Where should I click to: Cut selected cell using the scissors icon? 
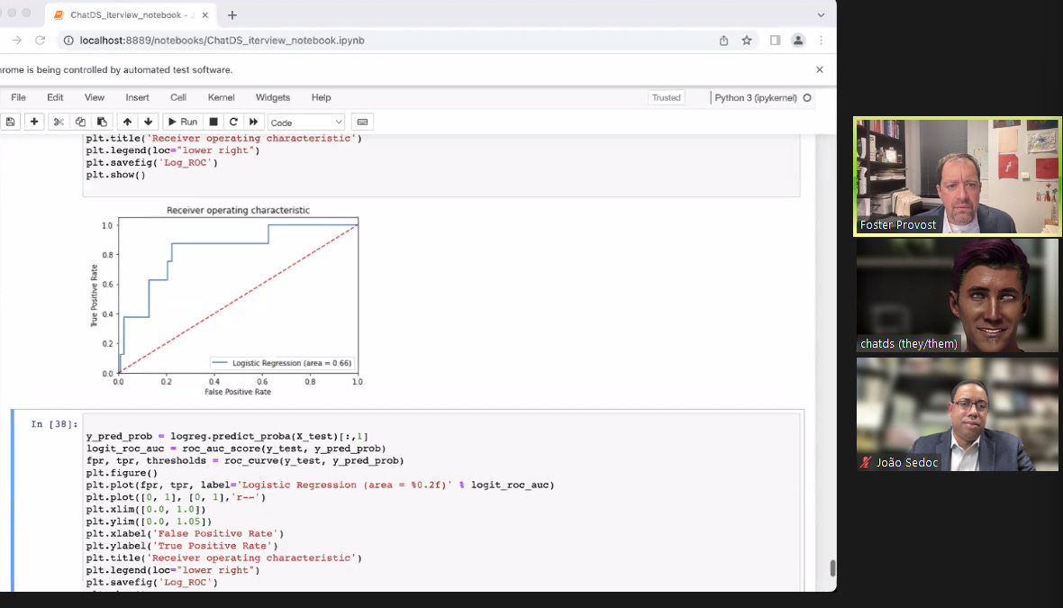point(59,122)
